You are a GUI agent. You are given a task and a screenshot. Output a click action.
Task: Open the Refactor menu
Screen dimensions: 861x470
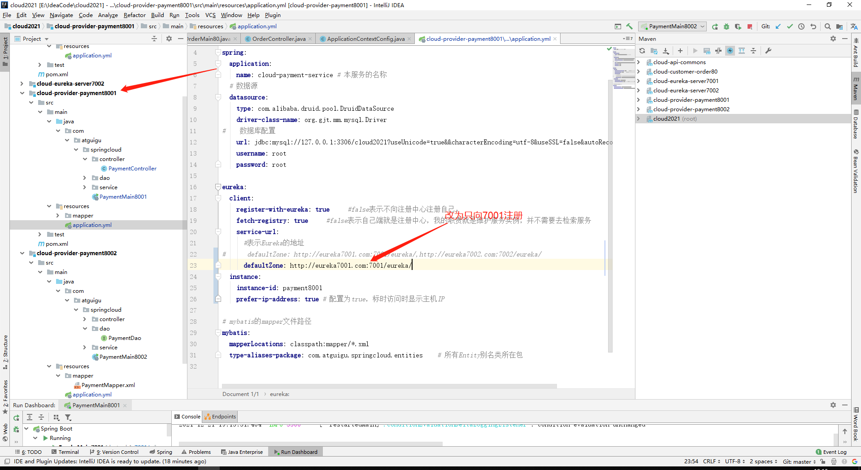pos(135,15)
